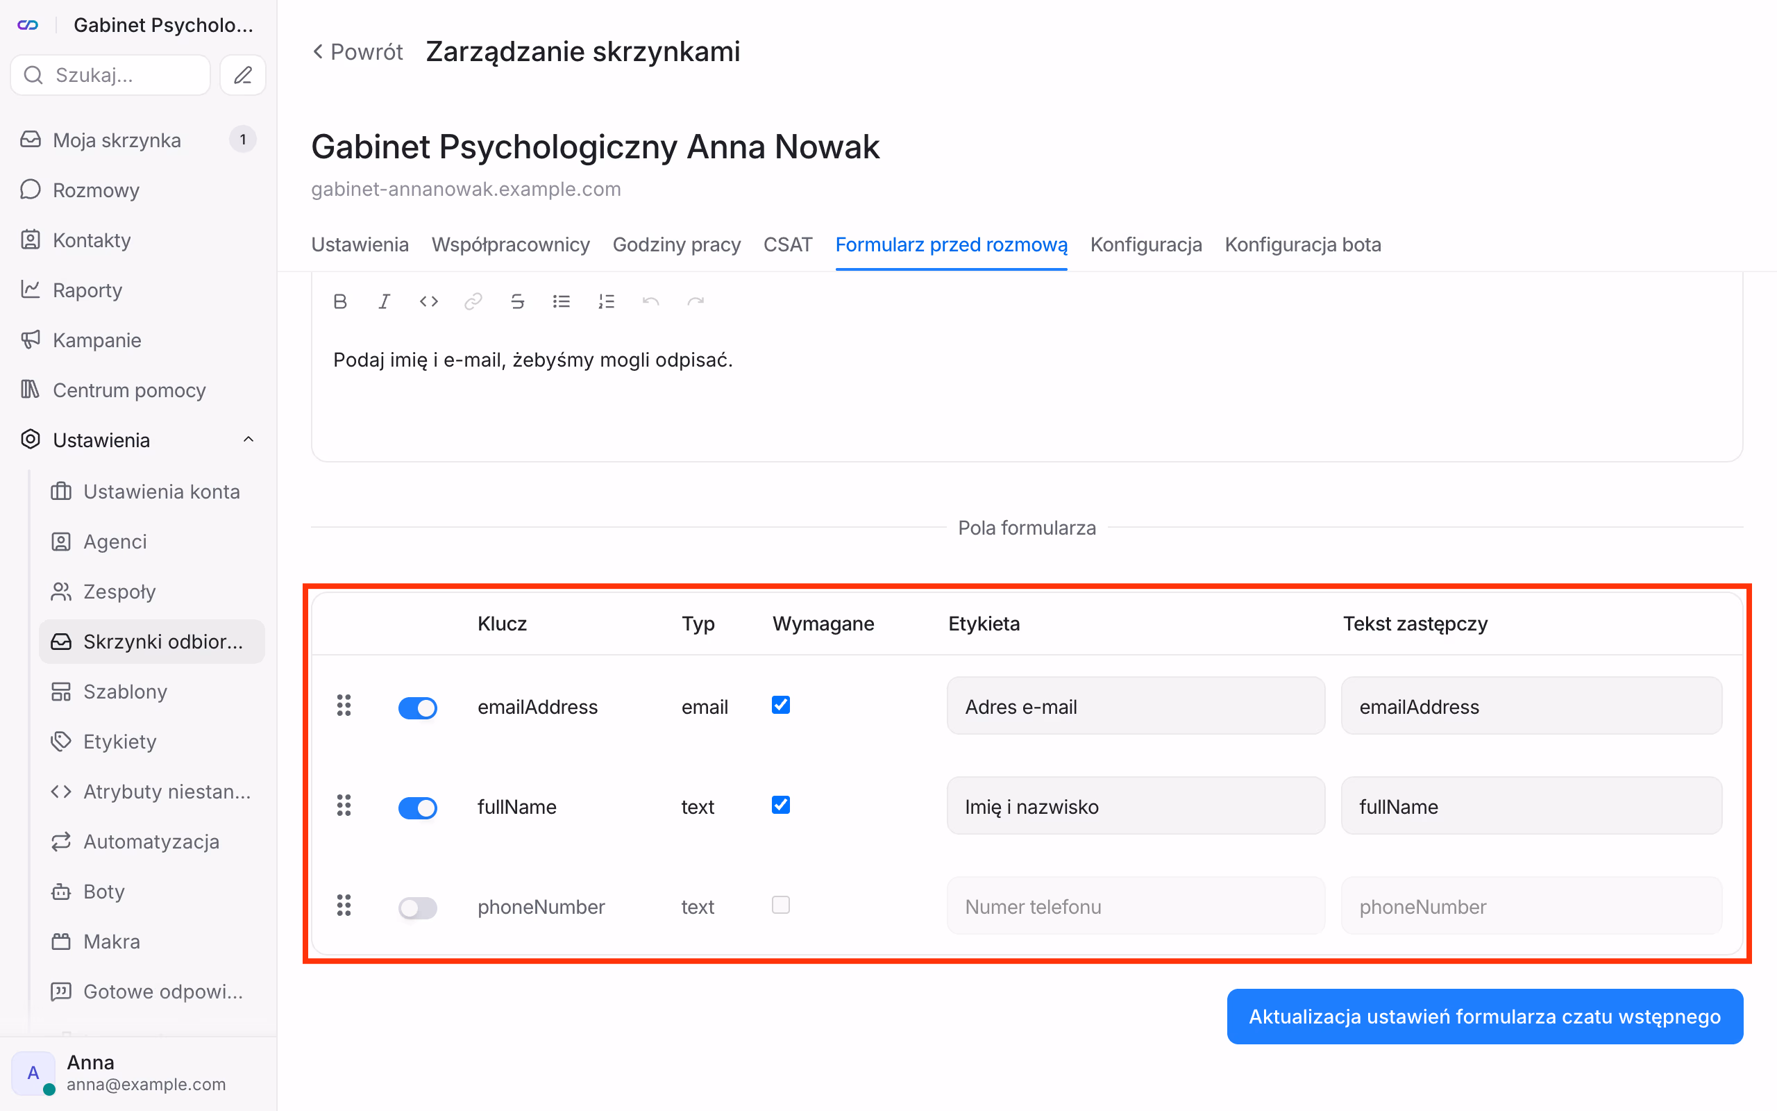Check the required box for phoneNumber
Viewport: 1777px width, 1111px height.
[780, 905]
